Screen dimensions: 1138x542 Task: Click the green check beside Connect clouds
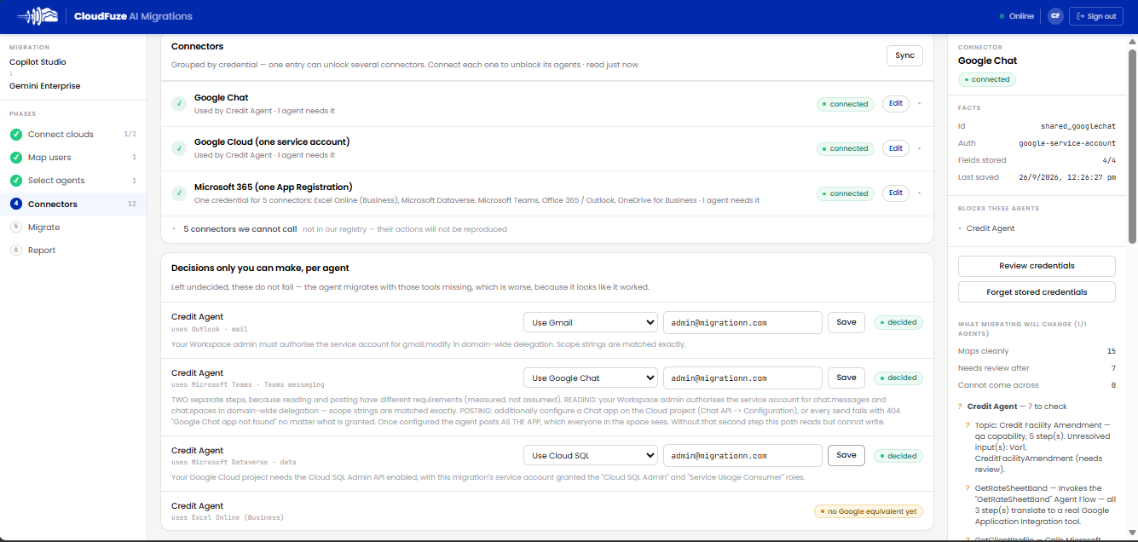click(16, 135)
